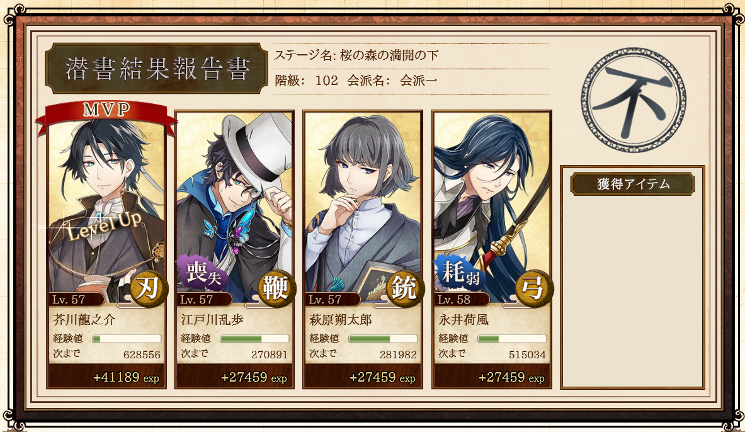The image size is (745, 432).
Task: Click the MVP ribbon banner
Action: point(106,114)
